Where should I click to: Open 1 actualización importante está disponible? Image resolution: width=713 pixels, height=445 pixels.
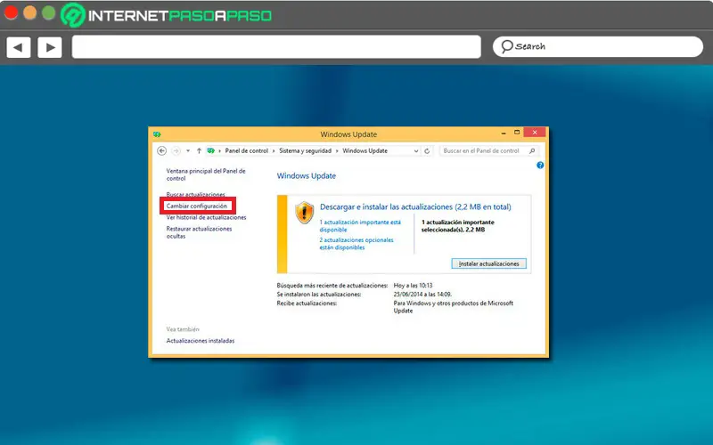coord(360,226)
